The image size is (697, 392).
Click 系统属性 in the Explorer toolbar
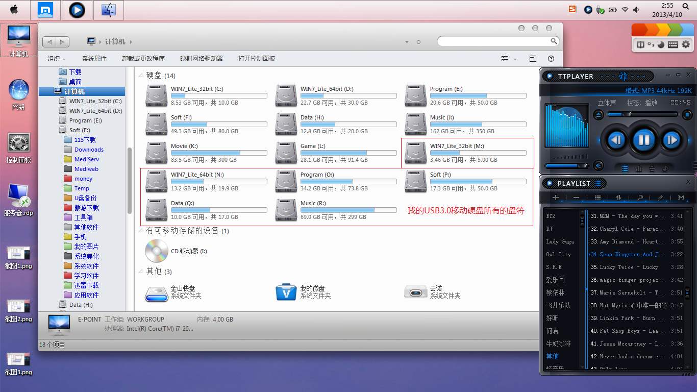click(x=94, y=59)
